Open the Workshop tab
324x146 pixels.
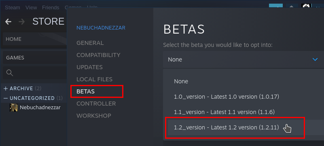(94, 116)
